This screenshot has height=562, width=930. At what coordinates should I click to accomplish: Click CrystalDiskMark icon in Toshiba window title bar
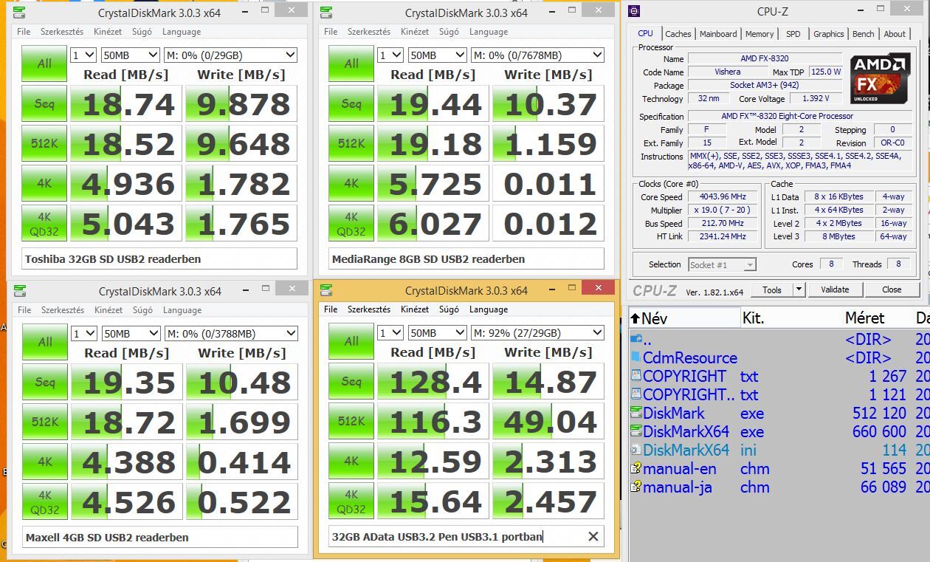point(18,13)
